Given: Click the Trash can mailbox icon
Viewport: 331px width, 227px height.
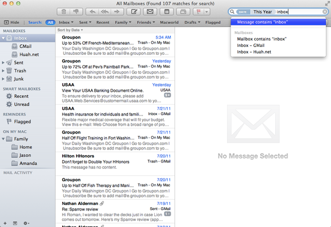Looking at the screenshot, I should pyautogui.click(x=9, y=70).
